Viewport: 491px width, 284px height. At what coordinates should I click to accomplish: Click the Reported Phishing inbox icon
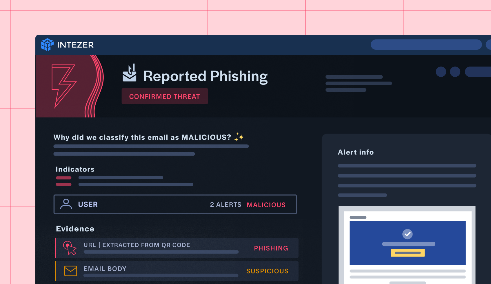(x=130, y=73)
